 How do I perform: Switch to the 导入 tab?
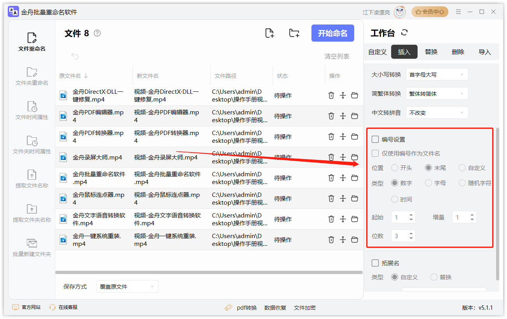485,52
